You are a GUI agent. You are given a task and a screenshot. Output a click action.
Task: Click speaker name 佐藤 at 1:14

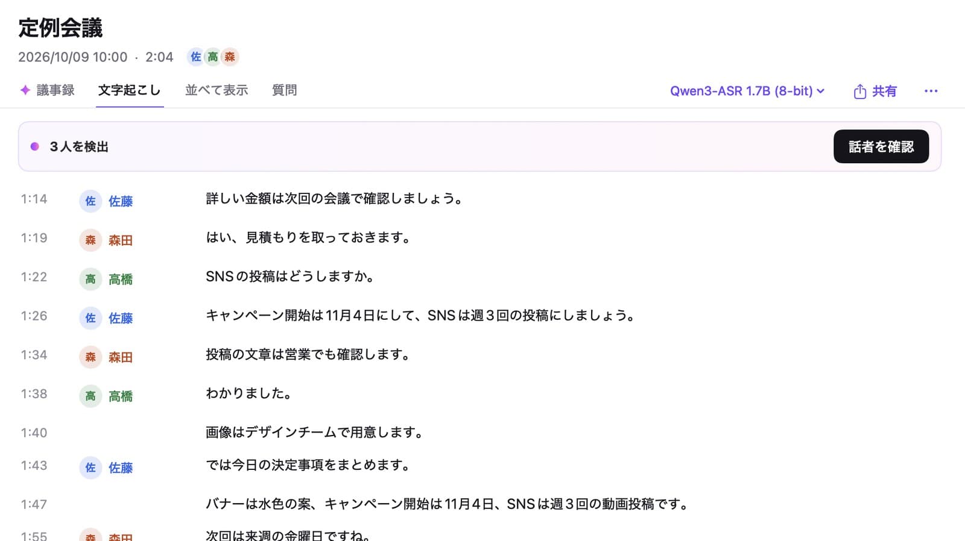pos(121,201)
